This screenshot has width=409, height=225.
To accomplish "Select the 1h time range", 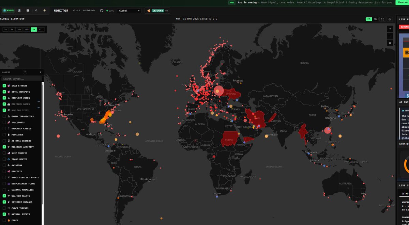I will 5,30.
